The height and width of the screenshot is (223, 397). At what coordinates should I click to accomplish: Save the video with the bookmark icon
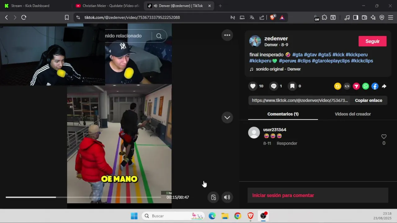click(x=292, y=86)
